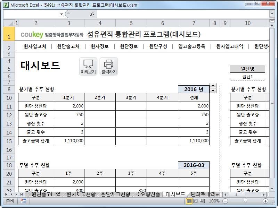Navigate to 입고출고등록 link
The height and width of the screenshot is (208, 278).
(192, 46)
